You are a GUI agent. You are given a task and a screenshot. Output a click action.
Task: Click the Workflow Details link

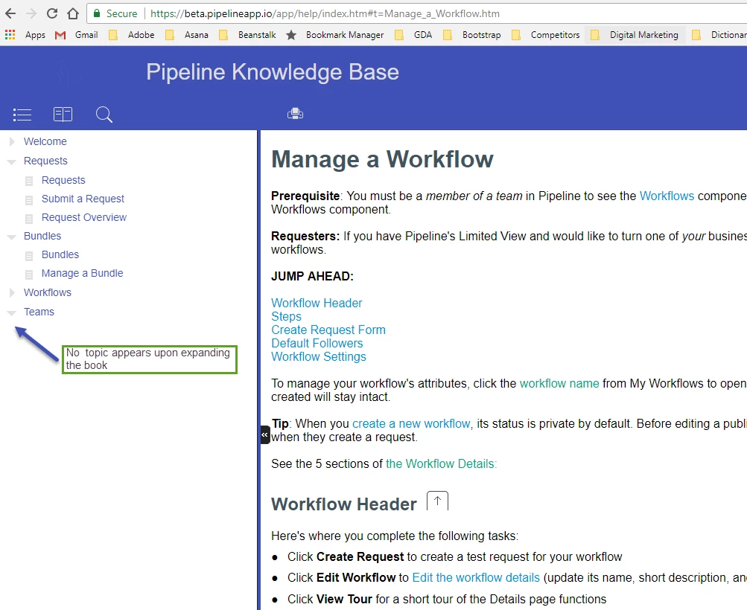441,463
